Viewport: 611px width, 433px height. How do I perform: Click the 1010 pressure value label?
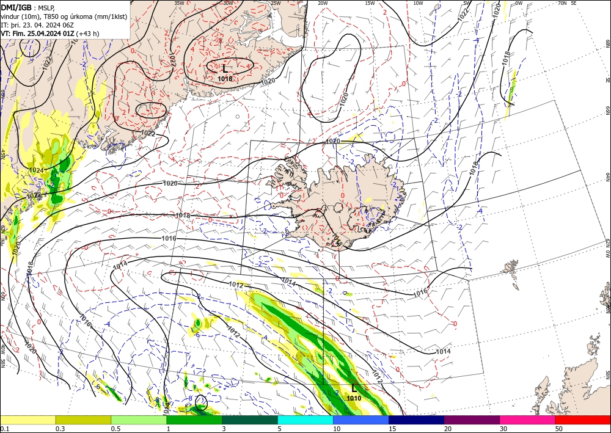[x=354, y=398]
